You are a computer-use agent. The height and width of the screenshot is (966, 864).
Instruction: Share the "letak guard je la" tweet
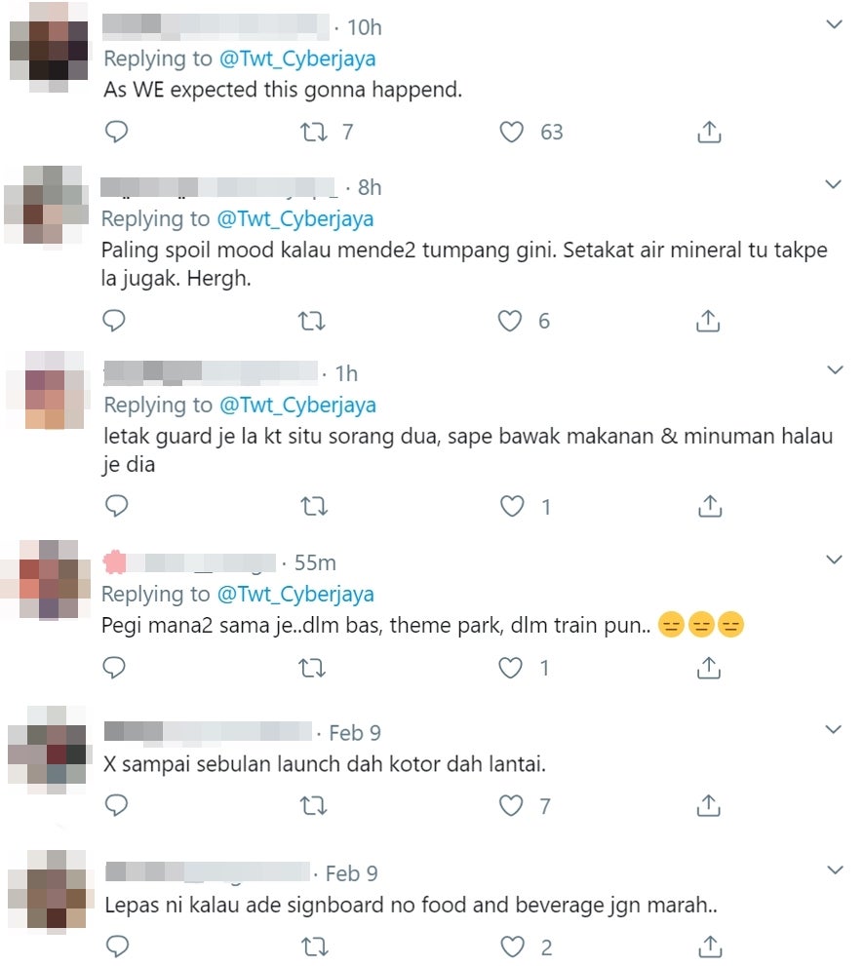pos(710,506)
